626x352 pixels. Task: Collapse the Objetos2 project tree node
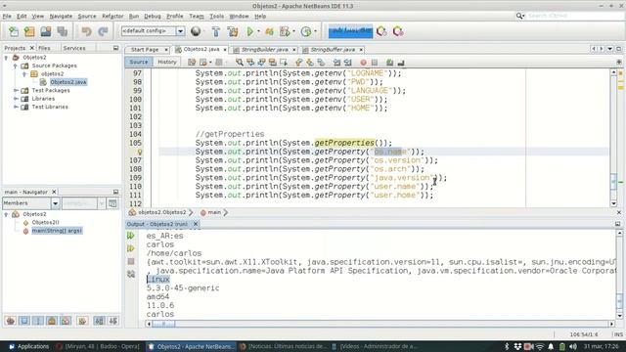tap(6, 58)
